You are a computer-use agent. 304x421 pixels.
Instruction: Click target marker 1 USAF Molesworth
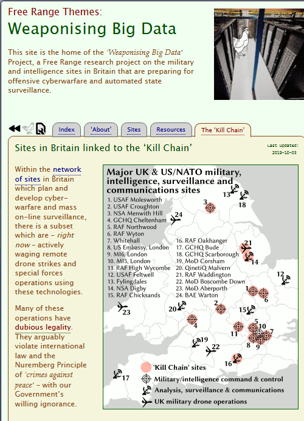point(253,291)
